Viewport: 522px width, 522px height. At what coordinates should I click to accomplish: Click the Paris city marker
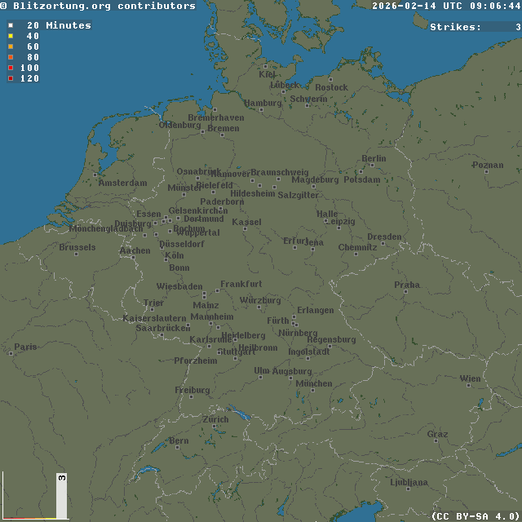click(11, 353)
